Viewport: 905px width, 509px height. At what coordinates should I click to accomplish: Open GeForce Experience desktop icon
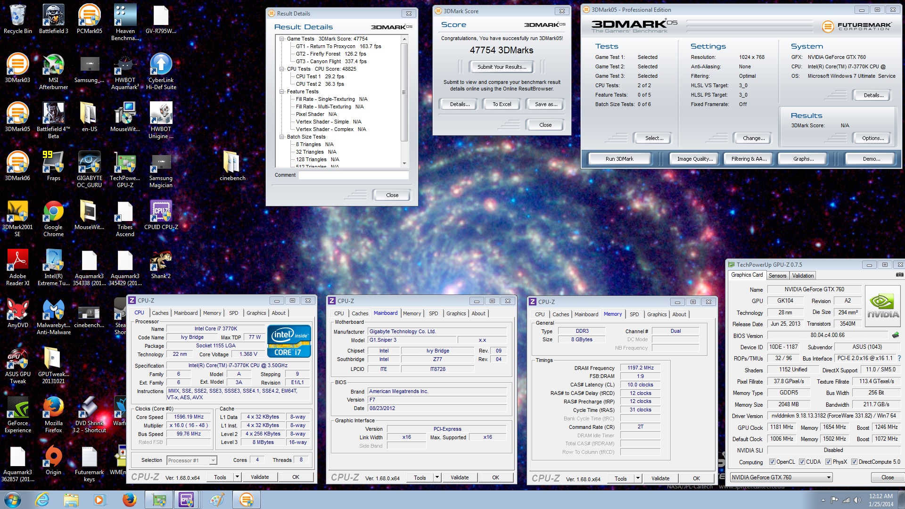pyautogui.click(x=17, y=414)
